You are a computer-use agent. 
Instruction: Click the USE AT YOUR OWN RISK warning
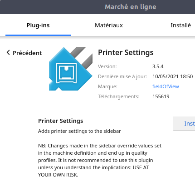pos(93,171)
